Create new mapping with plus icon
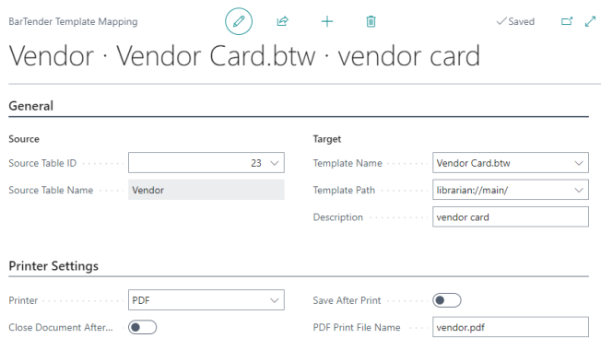 pyautogui.click(x=327, y=21)
